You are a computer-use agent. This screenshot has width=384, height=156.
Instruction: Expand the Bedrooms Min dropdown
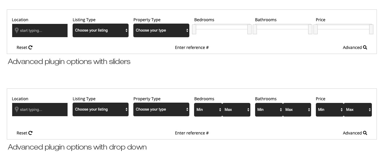pyautogui.click(x=208, y=110)
